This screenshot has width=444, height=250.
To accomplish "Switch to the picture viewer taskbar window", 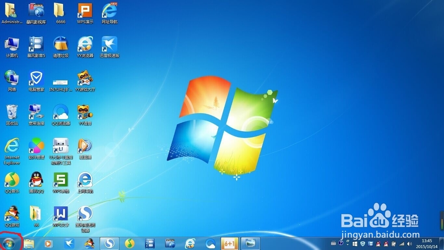I will tap(250, 243).
